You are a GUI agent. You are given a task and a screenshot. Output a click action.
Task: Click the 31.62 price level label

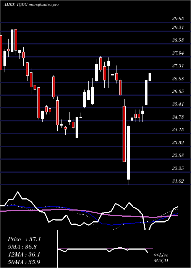pyautogui.click(x=178, y=181)
